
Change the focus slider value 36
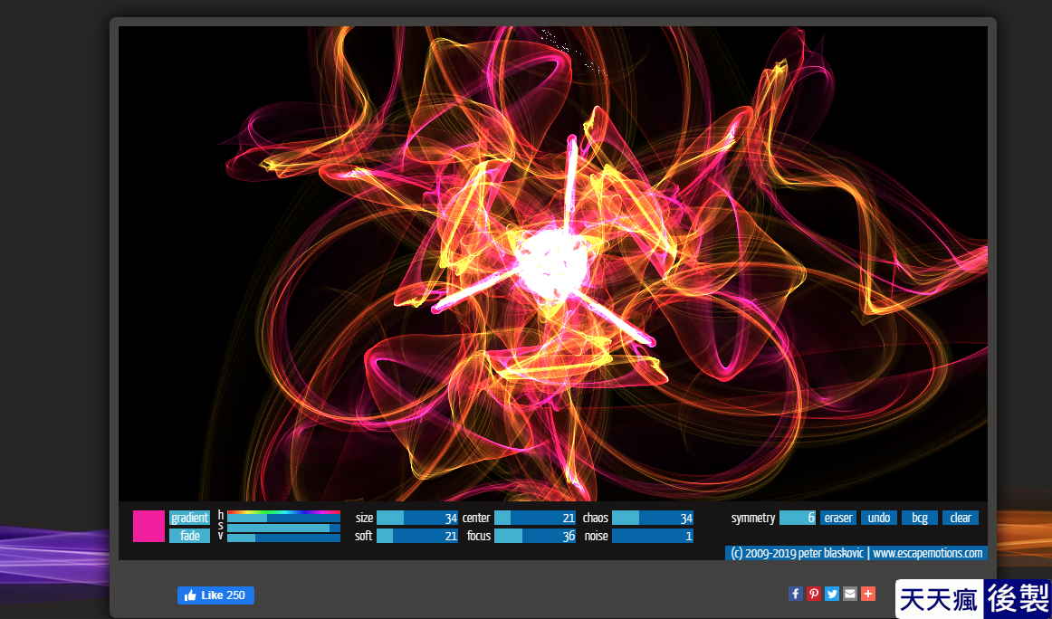coord(535,536)
